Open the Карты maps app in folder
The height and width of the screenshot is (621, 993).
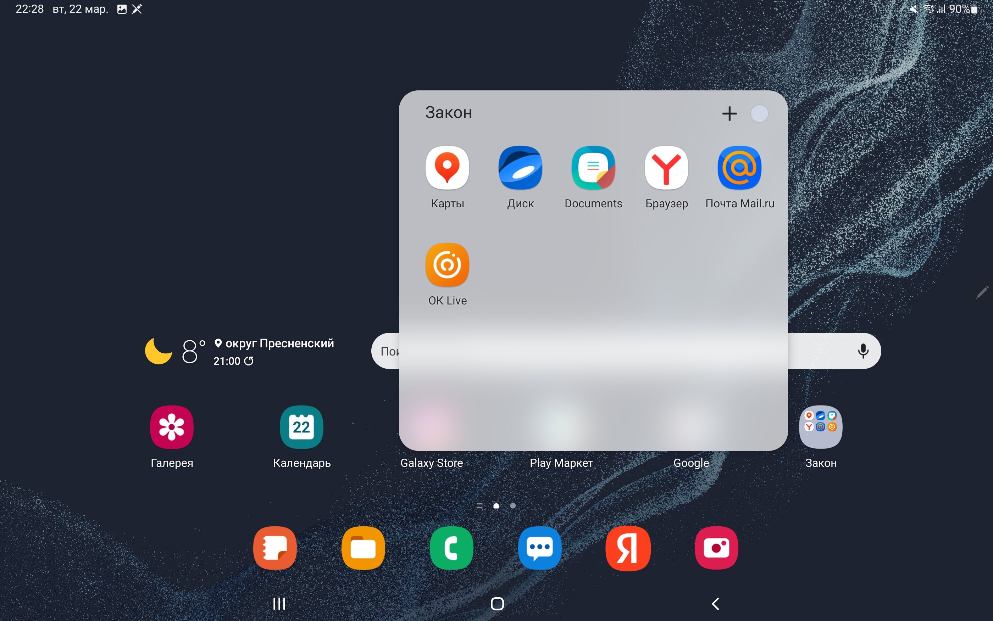(x=447, y=168)
